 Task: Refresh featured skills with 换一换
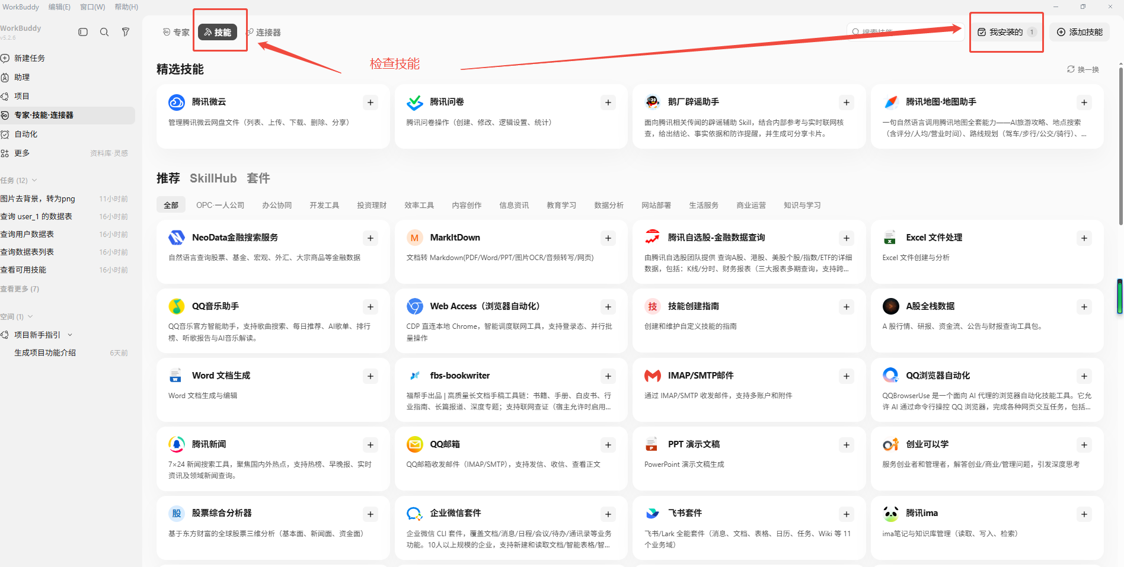click(x=1083, y=69)
